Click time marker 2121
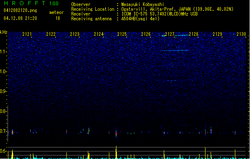Screen dimensions: 250x159 (x=27, y=34)
